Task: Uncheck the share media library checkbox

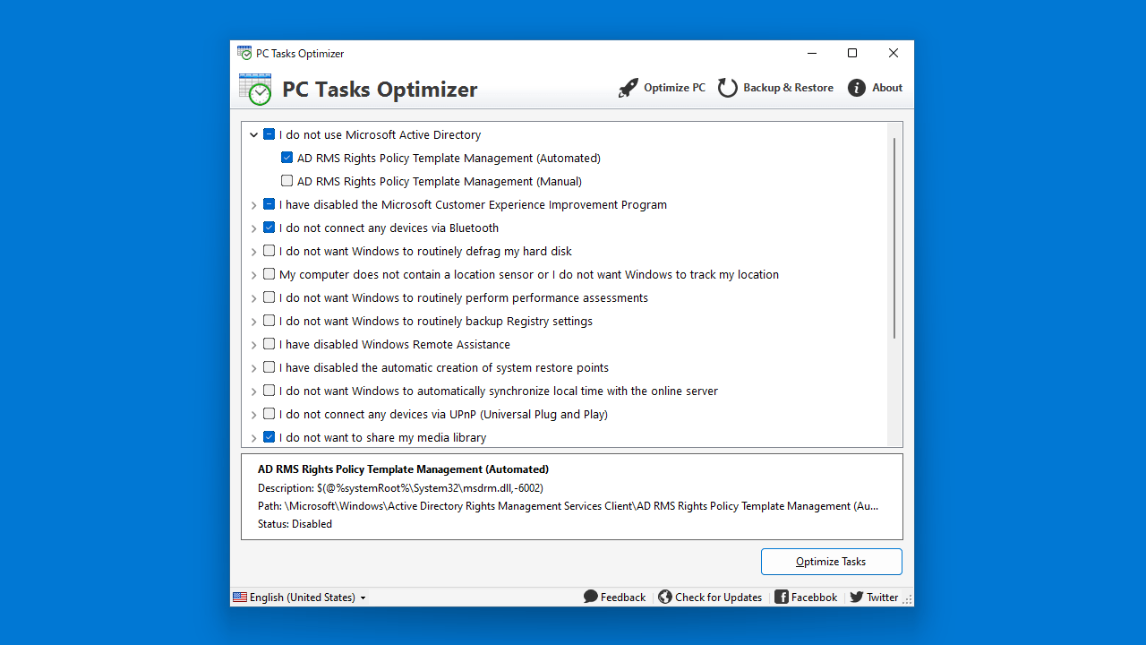Action: (269, 437)
